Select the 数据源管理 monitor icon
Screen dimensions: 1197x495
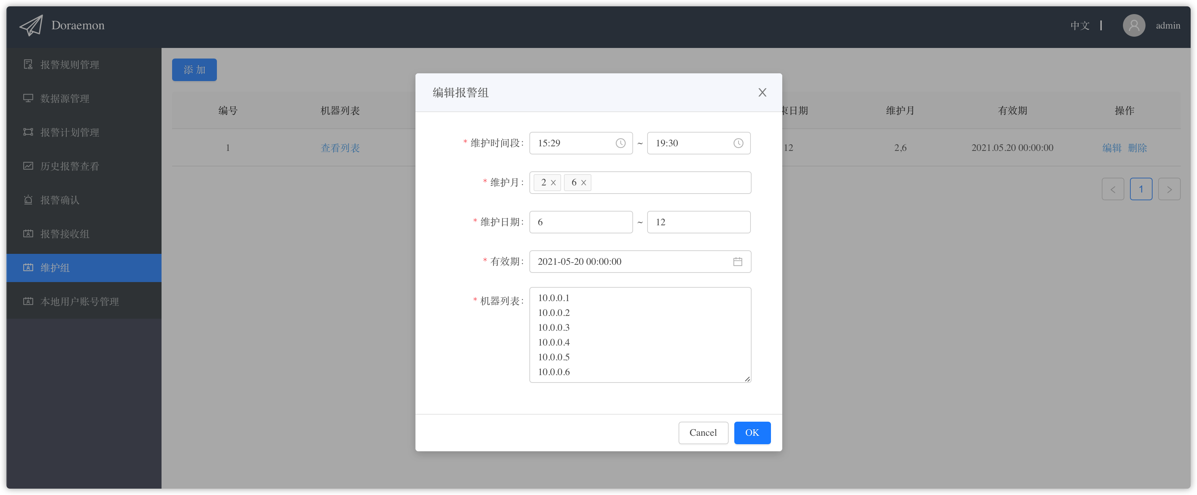coord(28,98)
